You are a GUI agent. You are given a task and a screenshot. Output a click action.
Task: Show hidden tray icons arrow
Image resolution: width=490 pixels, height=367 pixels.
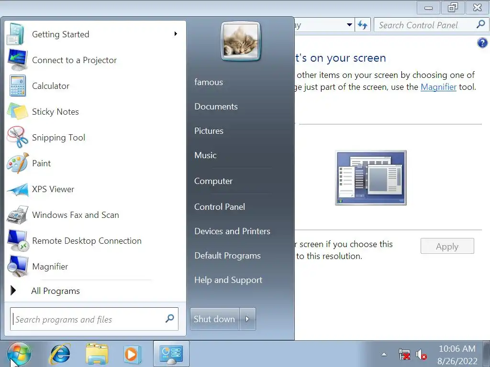pyautogui.click(x=384, y=354)
